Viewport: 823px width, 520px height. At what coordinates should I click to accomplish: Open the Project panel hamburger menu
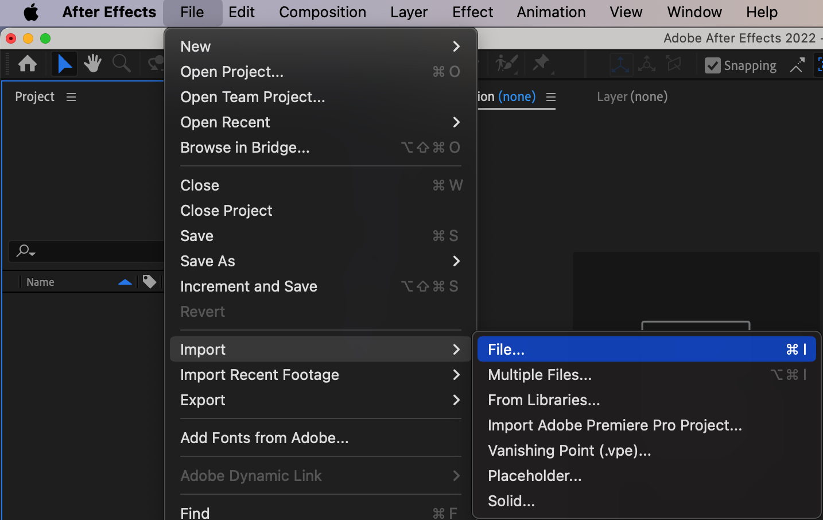click(x=71, y=97)
